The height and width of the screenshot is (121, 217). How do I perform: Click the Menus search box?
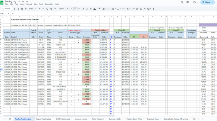pos(7,9)
